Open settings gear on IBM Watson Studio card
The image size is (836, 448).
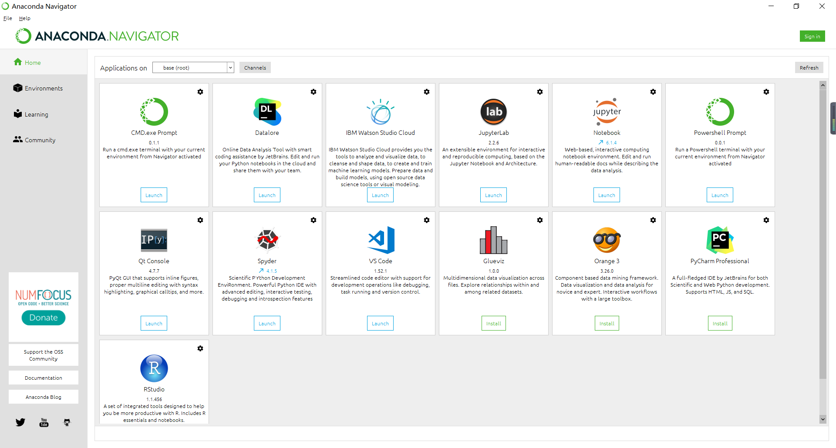(x=427, y=92)
